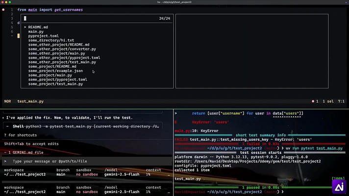Open some_other_project/README.md entry
The image size is (349, 196).
tap(59, 45)
